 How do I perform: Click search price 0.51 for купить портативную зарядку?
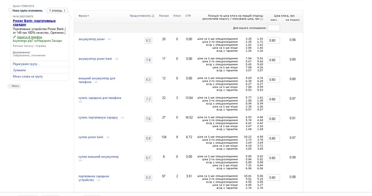[293, 118]
